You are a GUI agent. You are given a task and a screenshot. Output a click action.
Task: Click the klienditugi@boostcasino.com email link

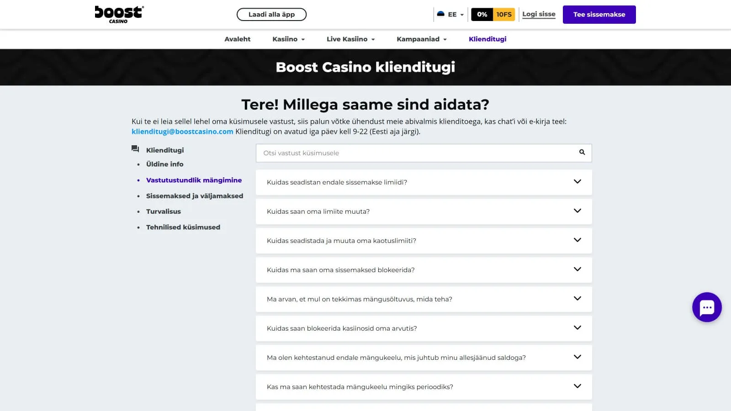click(182, 132)
